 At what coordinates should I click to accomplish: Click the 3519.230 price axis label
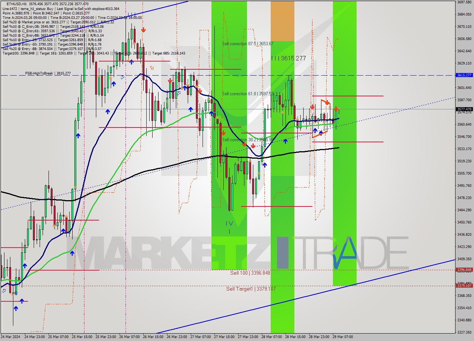(x=464, y=161)
